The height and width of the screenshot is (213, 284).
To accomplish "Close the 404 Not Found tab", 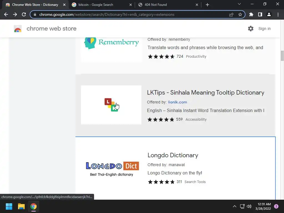I will coord(197,5).
